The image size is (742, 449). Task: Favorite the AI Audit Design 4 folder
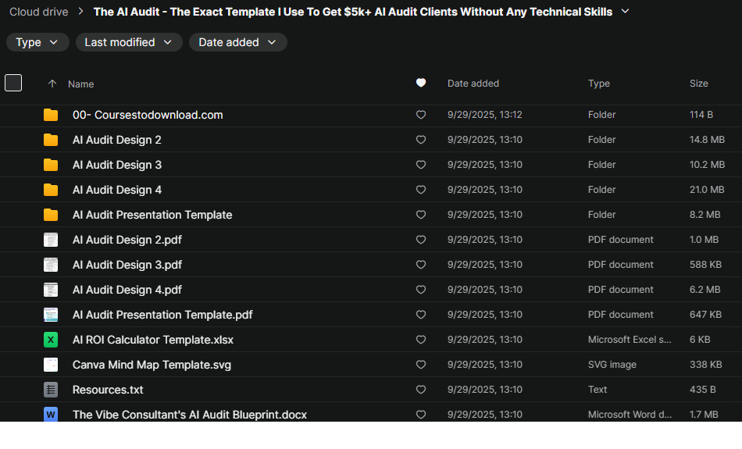(x=421, y=190)
